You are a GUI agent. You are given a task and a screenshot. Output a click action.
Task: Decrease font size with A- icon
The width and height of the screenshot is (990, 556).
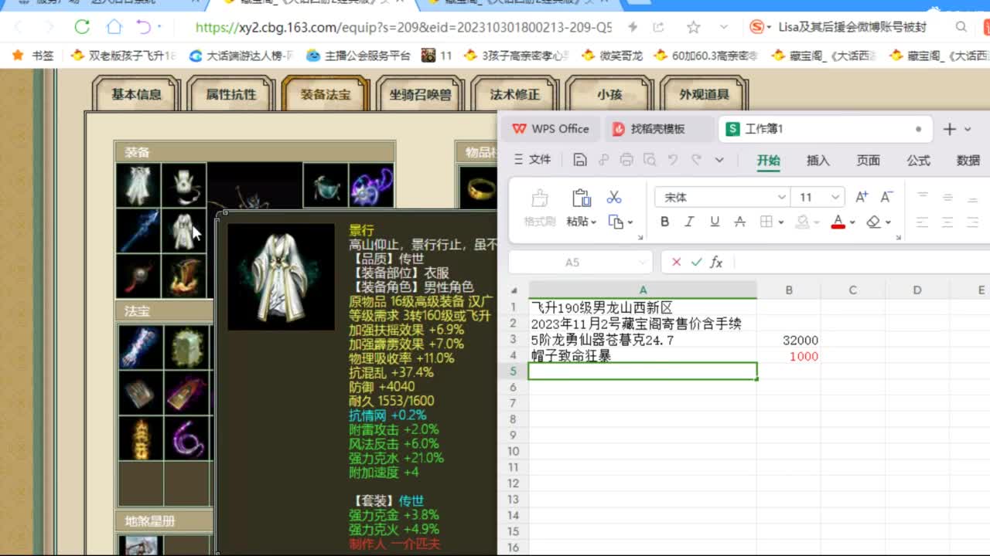point(886,198)
